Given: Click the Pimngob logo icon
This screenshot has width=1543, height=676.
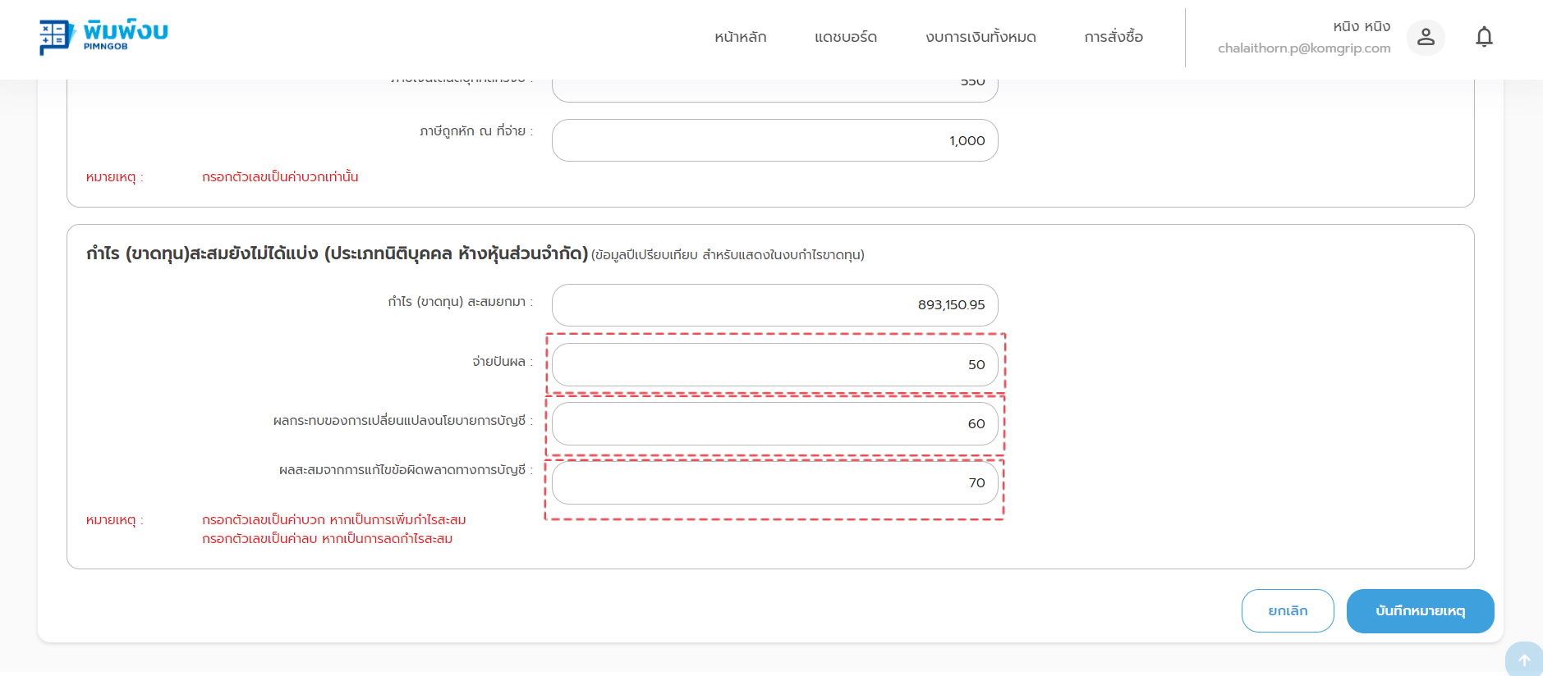Looking at the screenshot, I should click(56, 37).
